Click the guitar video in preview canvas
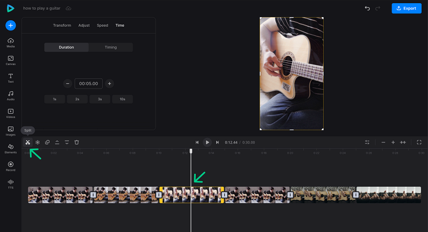 (x=292, y=74)
